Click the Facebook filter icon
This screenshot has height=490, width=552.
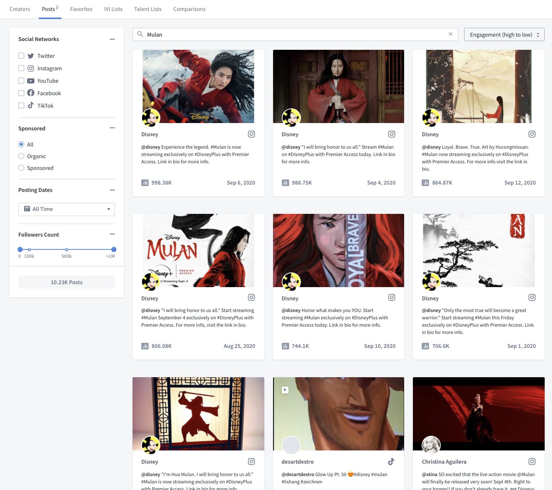tap(31, 93)
